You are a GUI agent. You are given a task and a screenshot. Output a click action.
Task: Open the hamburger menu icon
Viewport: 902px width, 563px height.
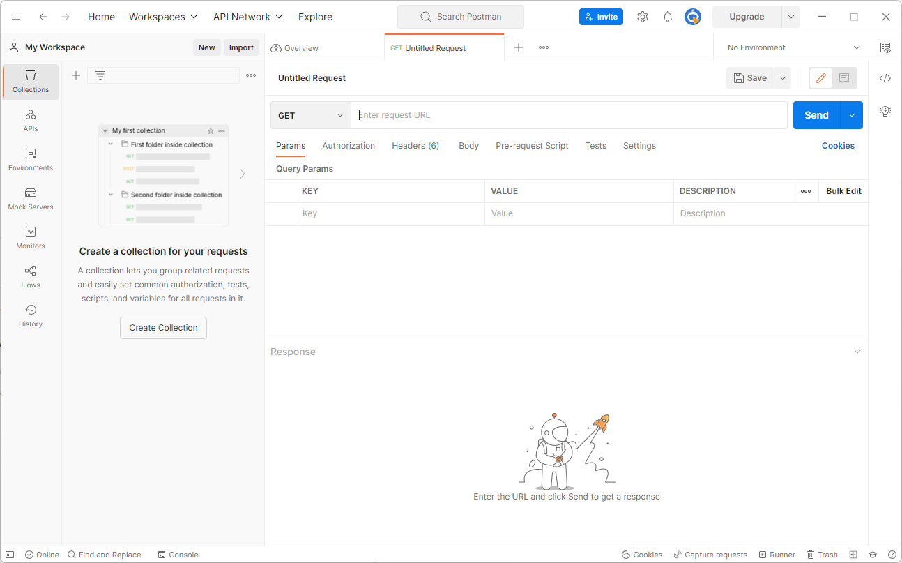[x=16, y=17]
